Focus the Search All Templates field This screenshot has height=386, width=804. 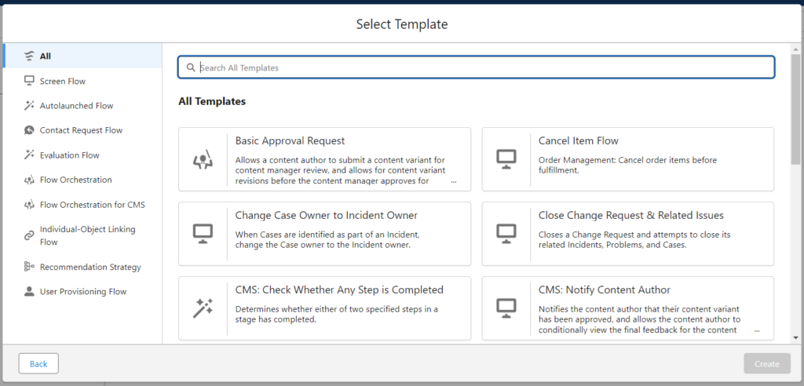[477, 67]
